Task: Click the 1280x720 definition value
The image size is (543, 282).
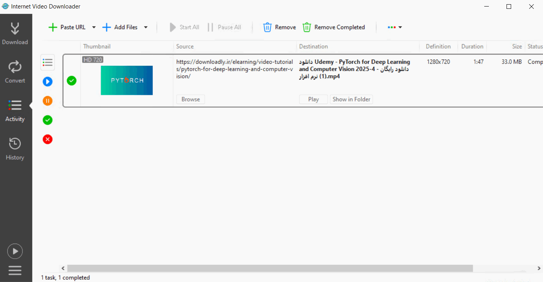Action: [x=438, y=62]
